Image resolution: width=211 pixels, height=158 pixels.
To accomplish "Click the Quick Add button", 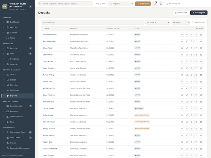I will click(x=143, y=4).
